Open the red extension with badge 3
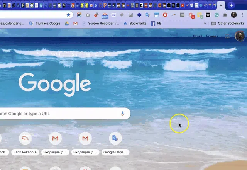The height and width of the screenshot is (170, 247). coord(191,15)
